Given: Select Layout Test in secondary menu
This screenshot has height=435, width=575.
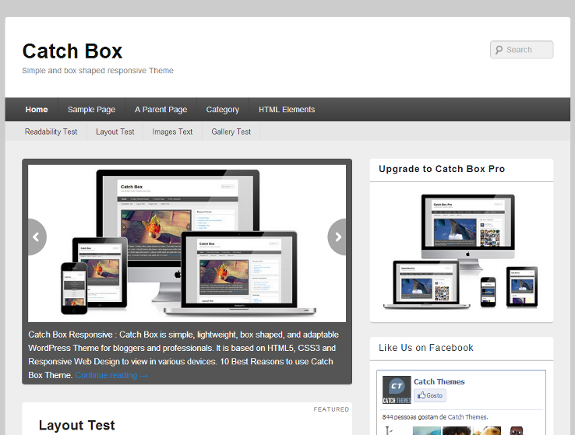Looking at the screenshot, I should (x=115, y=132).
